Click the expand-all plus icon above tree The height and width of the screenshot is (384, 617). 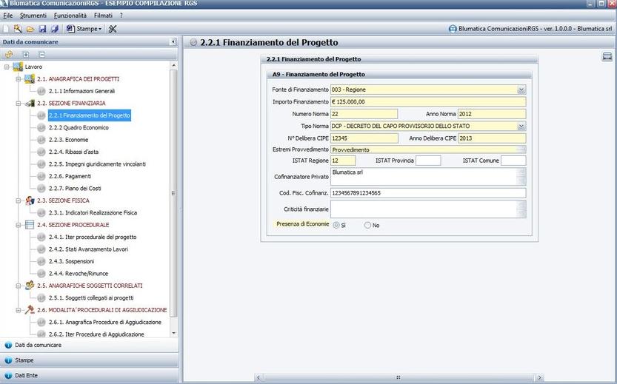[26, 54]
